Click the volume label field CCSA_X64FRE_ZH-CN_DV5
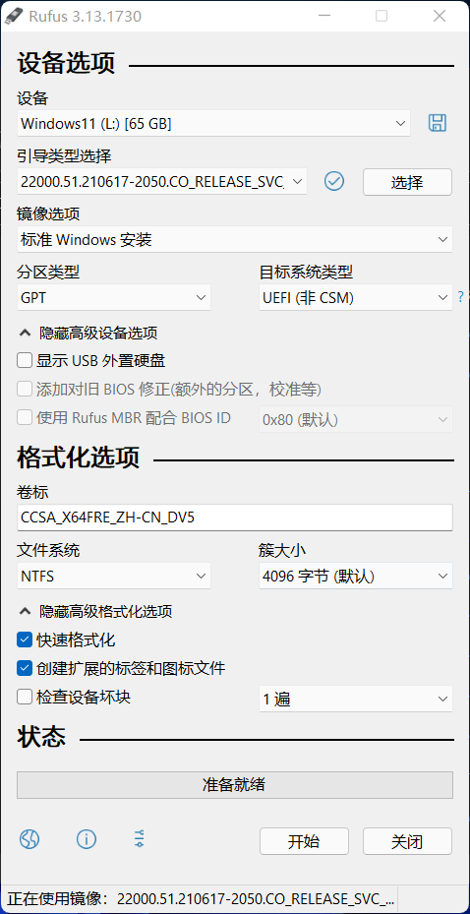 tap(235, 518)
